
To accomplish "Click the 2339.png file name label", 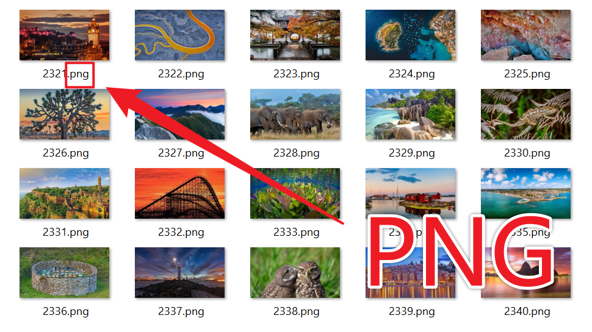I will pyautogui.click(x=411, y=311).
